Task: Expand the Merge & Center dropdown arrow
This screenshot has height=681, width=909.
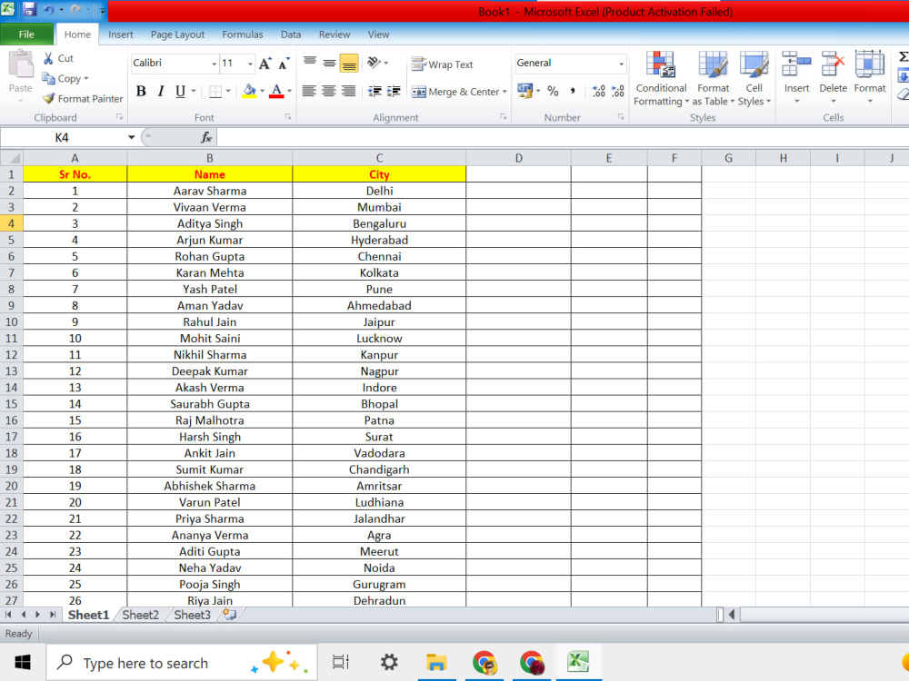Action: 504,92
